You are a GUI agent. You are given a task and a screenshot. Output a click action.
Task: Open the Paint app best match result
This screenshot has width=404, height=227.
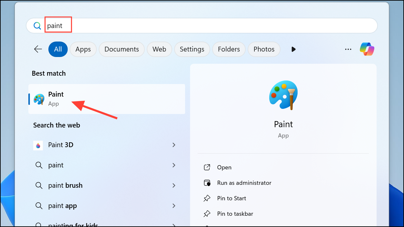point(107,99)
